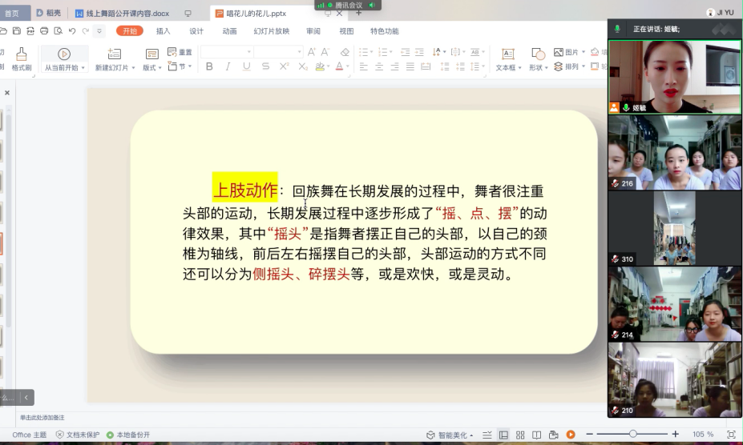Toggle bold formatting
Screen dimensions: 743x445
[x=209, y=66]
